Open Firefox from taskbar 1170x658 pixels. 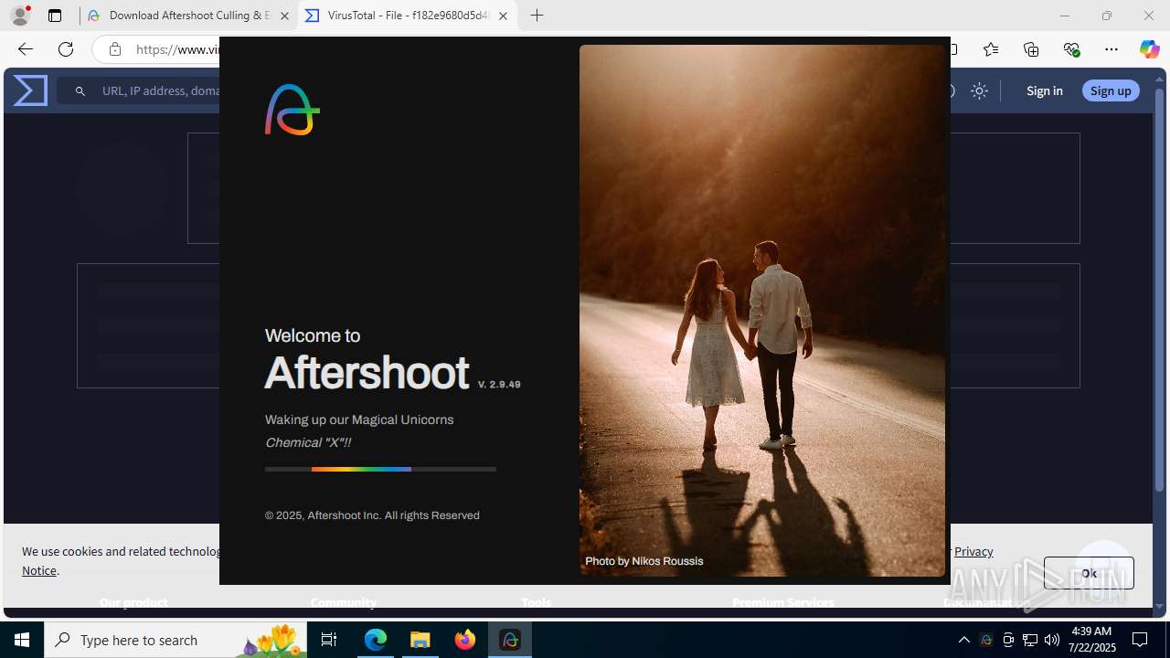pos(465,640)
